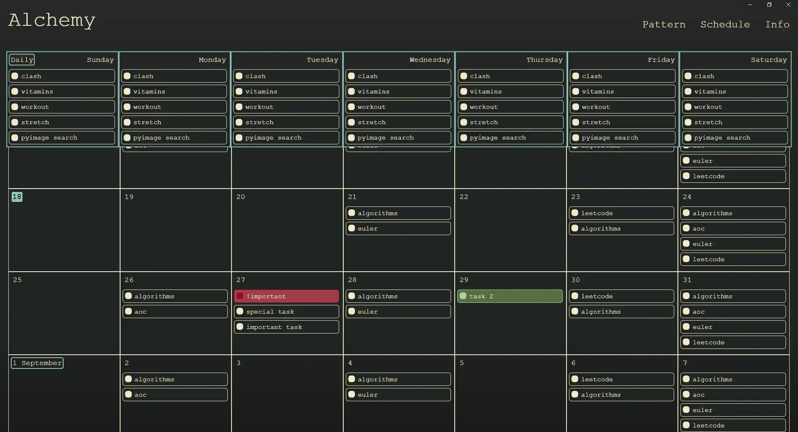Screen dimensions: 798x432
Task: Click the 1 September date label
Action: pyautogui.click(x=37, y=363)
